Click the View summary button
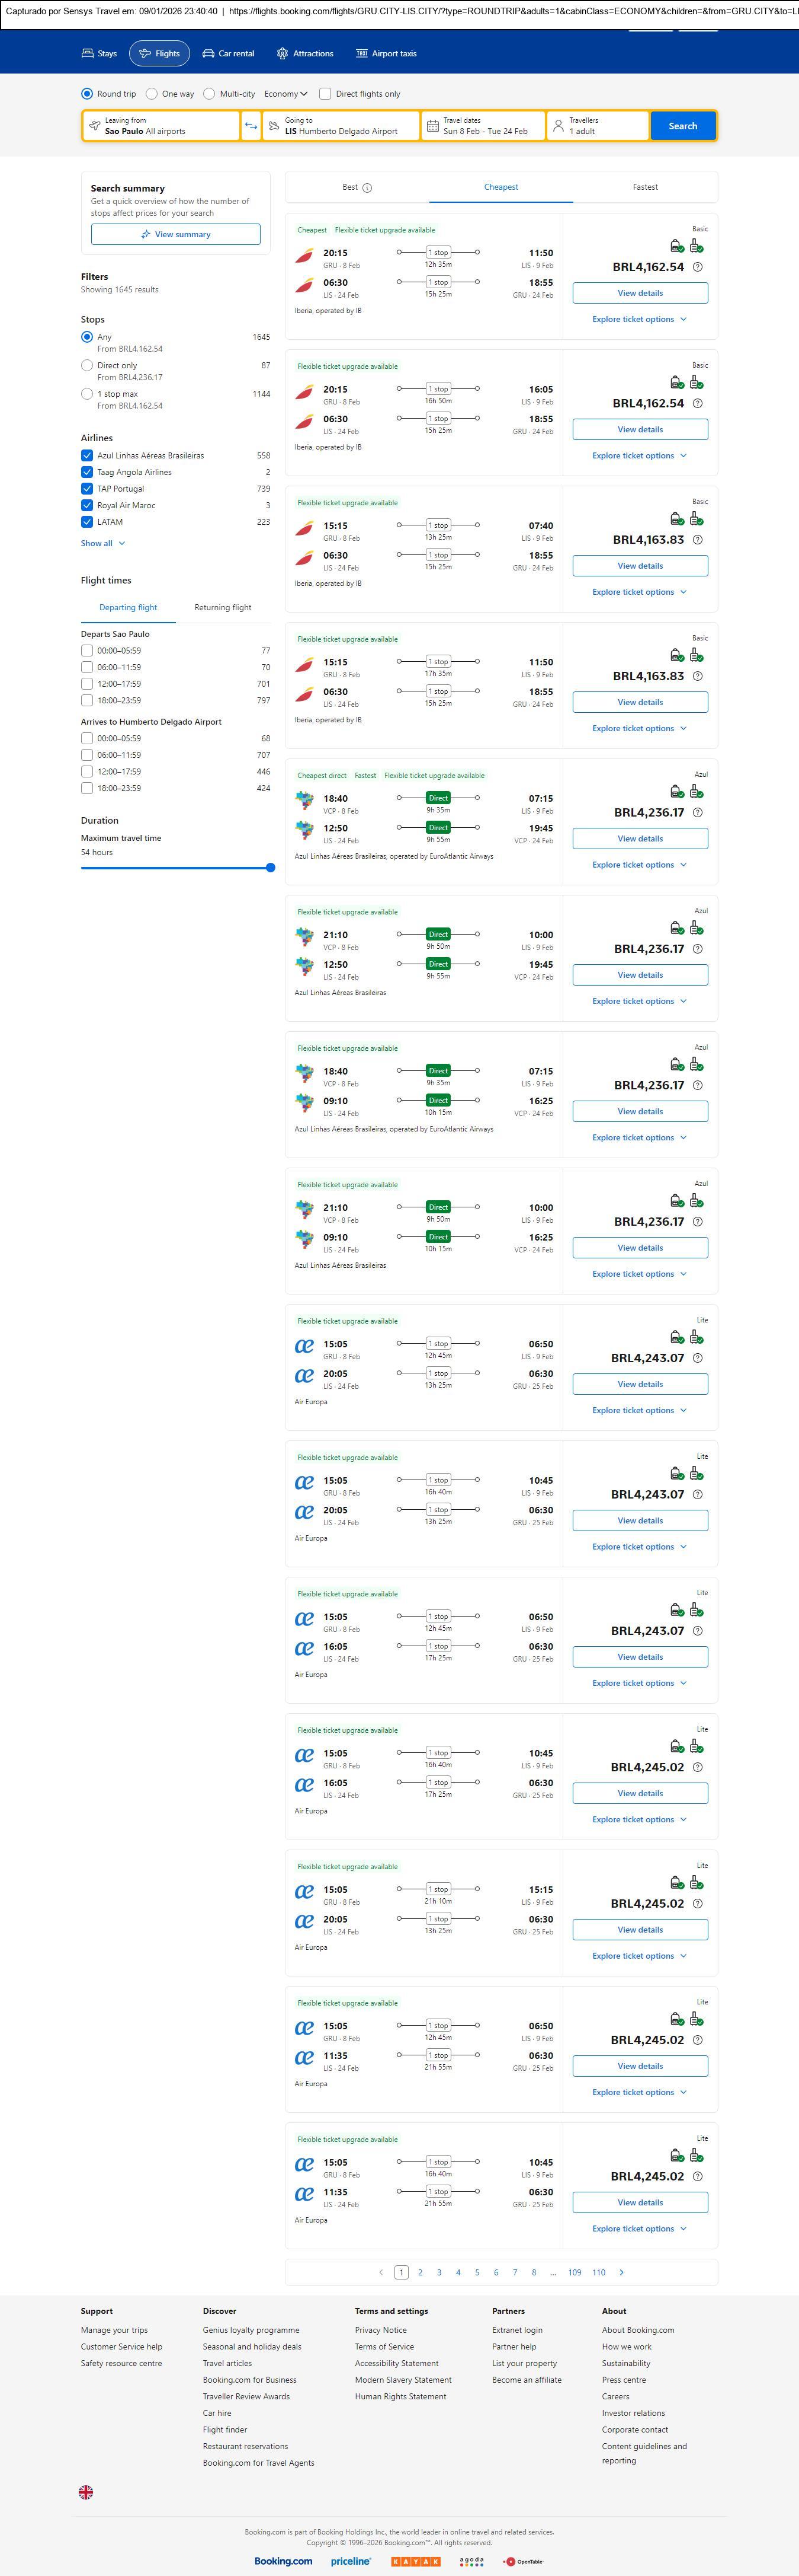Viewport: 799px width, 2576px height. pos(176,234)
